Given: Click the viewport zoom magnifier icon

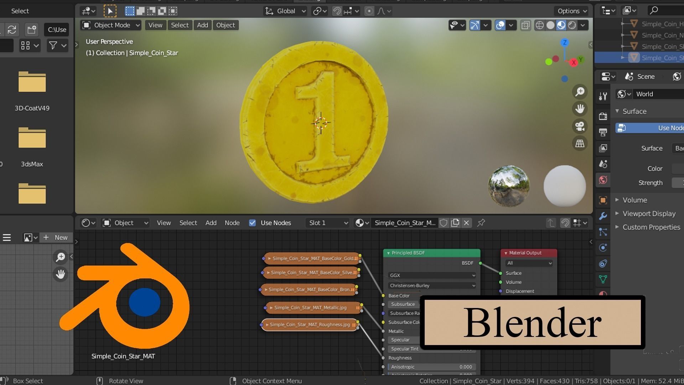Looking at the screenshot, I should [580, 92].
